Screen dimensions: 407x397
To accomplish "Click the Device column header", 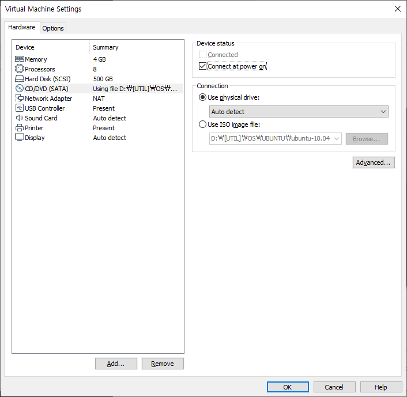I will [25, 47].
